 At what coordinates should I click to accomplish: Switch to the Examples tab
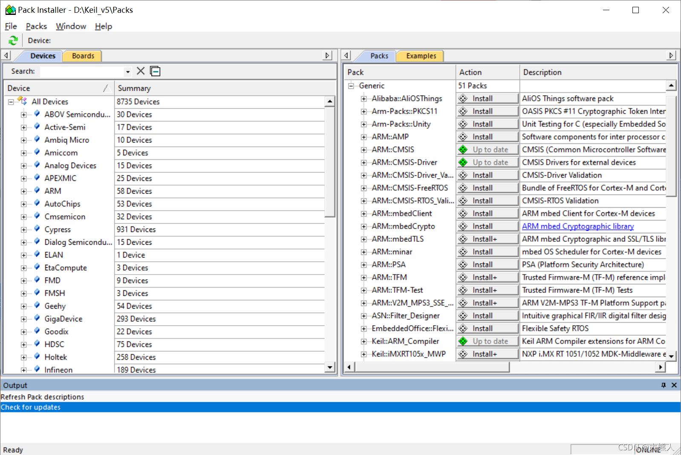[x=421, y=56]
